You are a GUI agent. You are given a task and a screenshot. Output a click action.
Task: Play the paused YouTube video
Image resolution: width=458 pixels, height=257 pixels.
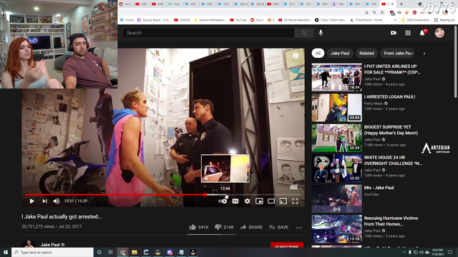point(31,201)
